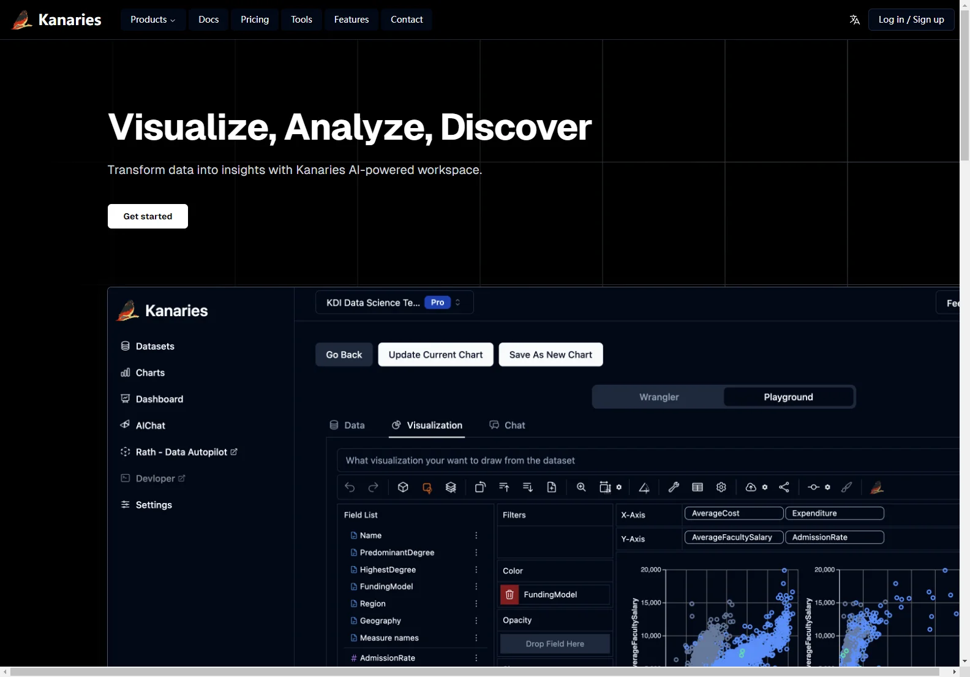Click Log in / Sign up
This screenshot has width=970, height=677.
click(x=911, y=20)
